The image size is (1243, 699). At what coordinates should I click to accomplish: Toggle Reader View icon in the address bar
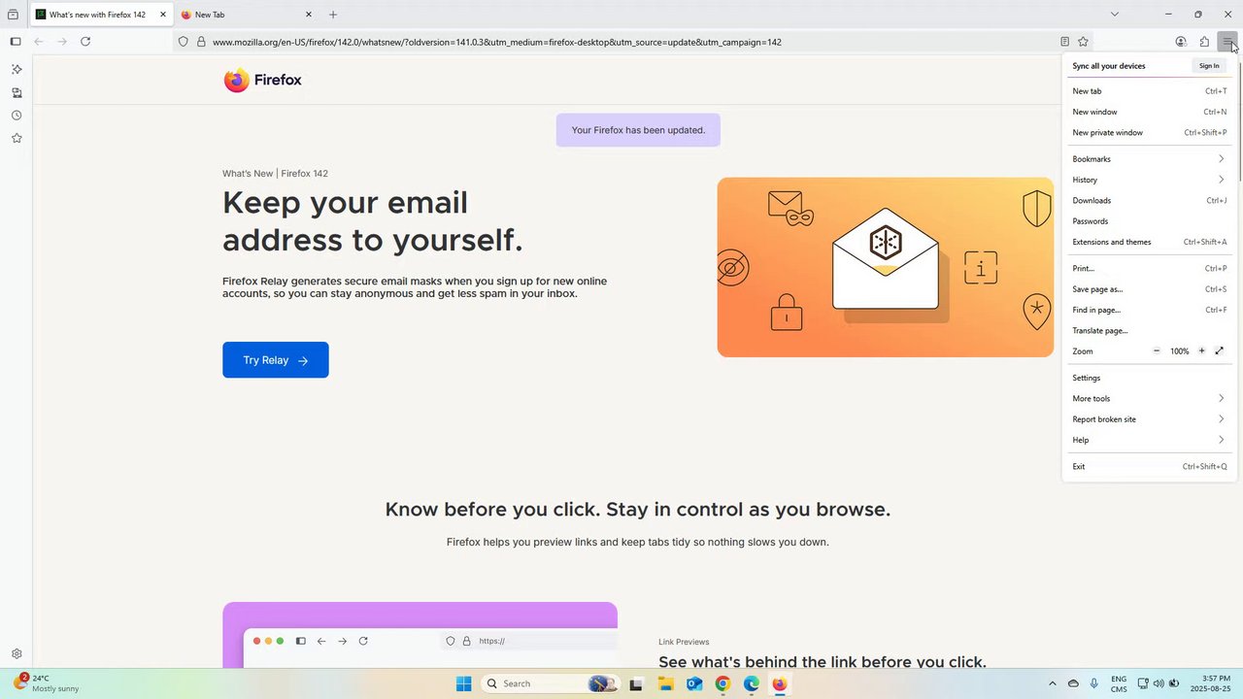coord(1064,42)
